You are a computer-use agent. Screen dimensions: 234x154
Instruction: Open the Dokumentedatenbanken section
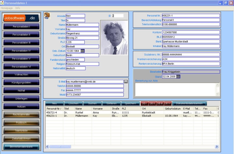pos(189,103)
